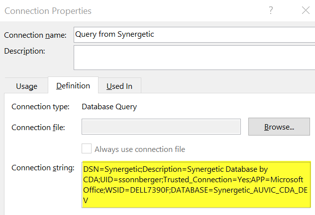Click into the Description text box

point(194,58)
